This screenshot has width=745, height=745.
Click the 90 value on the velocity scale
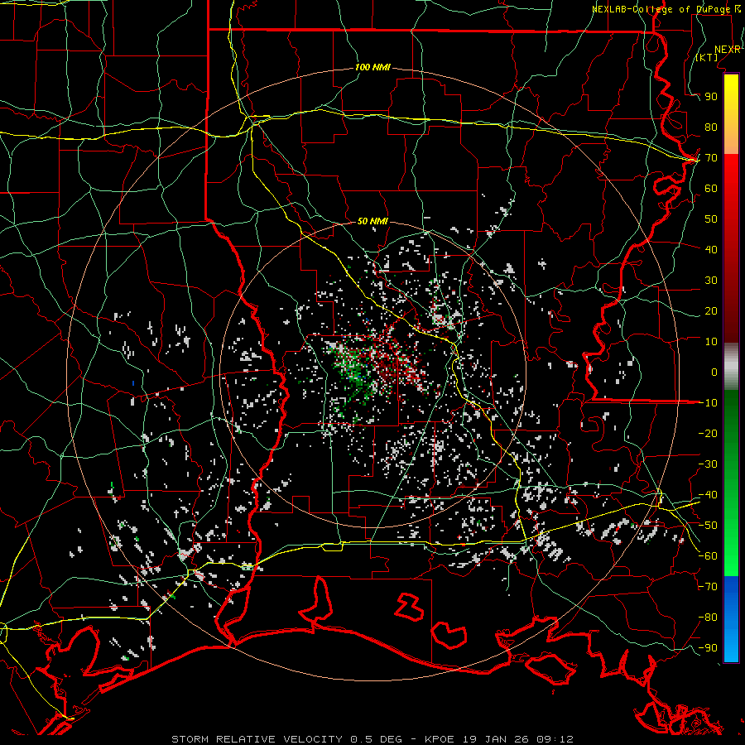click(x=711, y=97)
